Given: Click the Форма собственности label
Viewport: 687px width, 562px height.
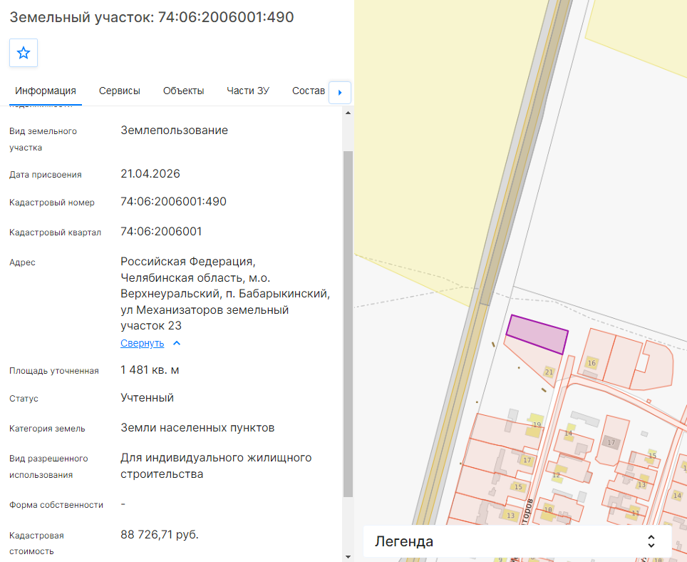Looking at the screenshot, I should click(x=56, y=505).
